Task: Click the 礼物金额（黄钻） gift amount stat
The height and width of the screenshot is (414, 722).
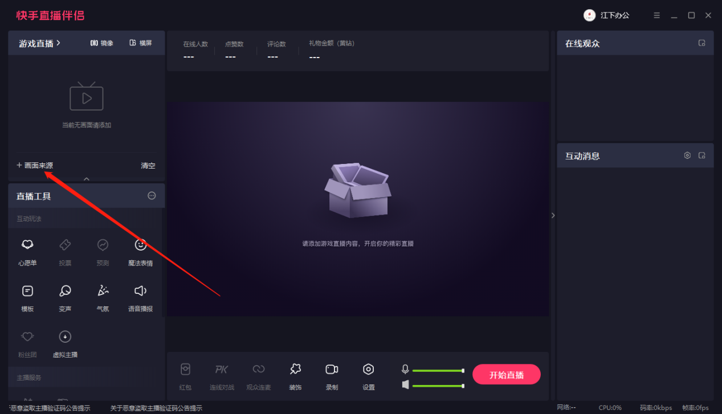Action: click(x=332, y=50)
